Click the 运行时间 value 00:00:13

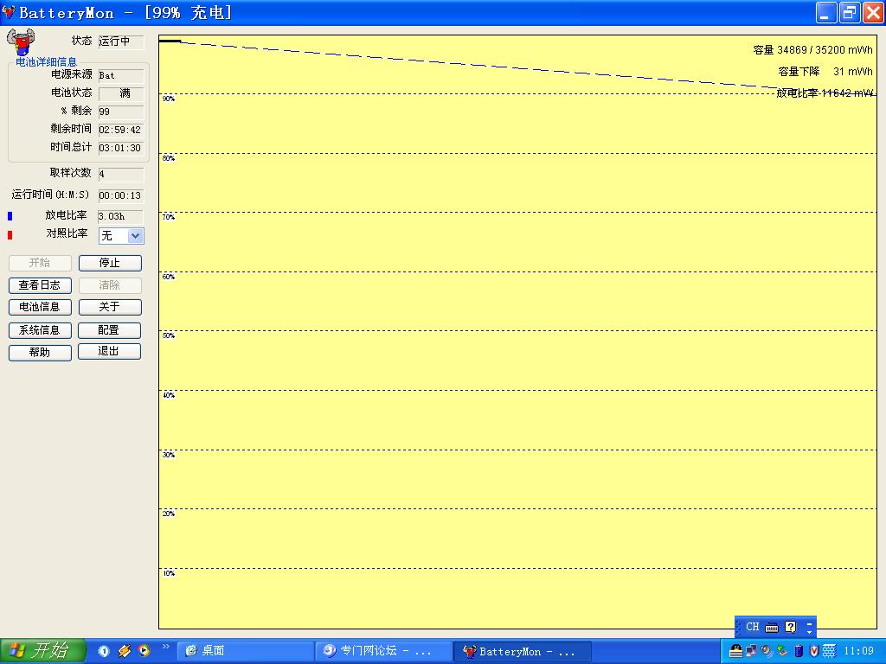[121, 196]
